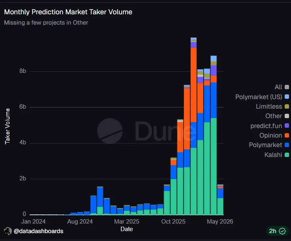Click the '2h' data freshness label
This screenshot has width=291, height=241.
click(273, 231)
